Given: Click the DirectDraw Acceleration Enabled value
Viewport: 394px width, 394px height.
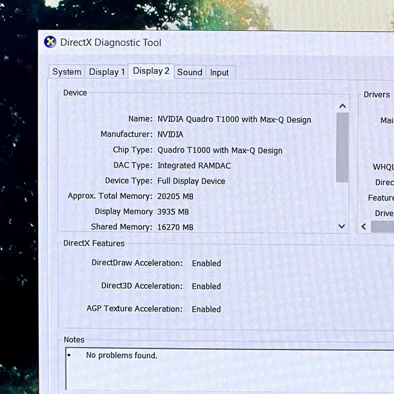Looking at the screenshot, I should tap(206, 263).
